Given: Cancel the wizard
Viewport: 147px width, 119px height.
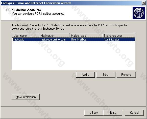Looking at the screenshot, I should pos(134,113).
